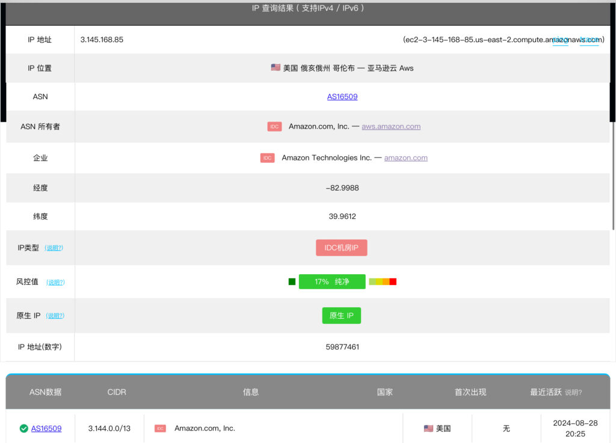This screenshot has width=616, height=443.
Task: Click IDC badge beside Amazon Technologies Inc.
Action: (267, 158)
